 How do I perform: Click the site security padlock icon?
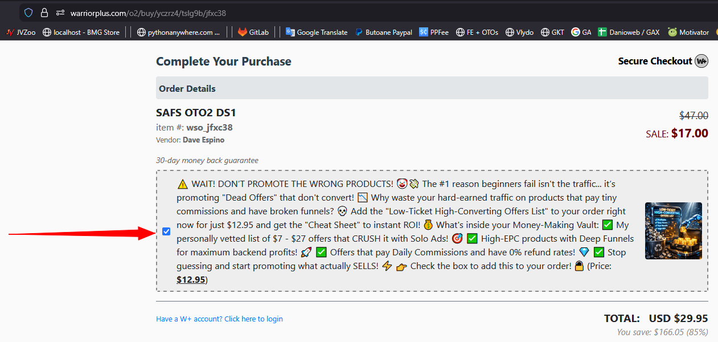tap(44, 13)
